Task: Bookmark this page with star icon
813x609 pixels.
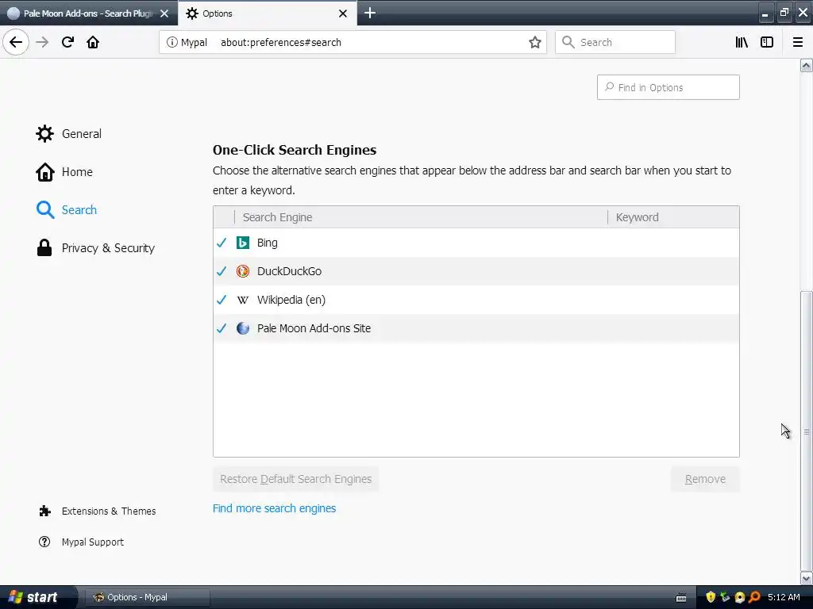Action: pos(535,42)
